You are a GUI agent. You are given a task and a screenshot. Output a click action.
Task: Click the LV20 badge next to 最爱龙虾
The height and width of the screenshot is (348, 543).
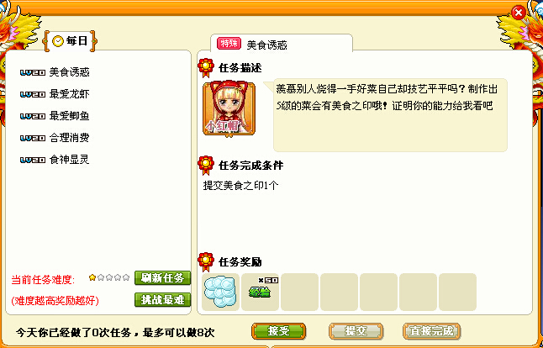33,94
